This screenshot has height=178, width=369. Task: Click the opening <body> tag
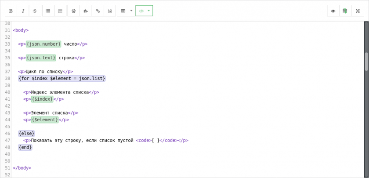click(x=21, y=30)
